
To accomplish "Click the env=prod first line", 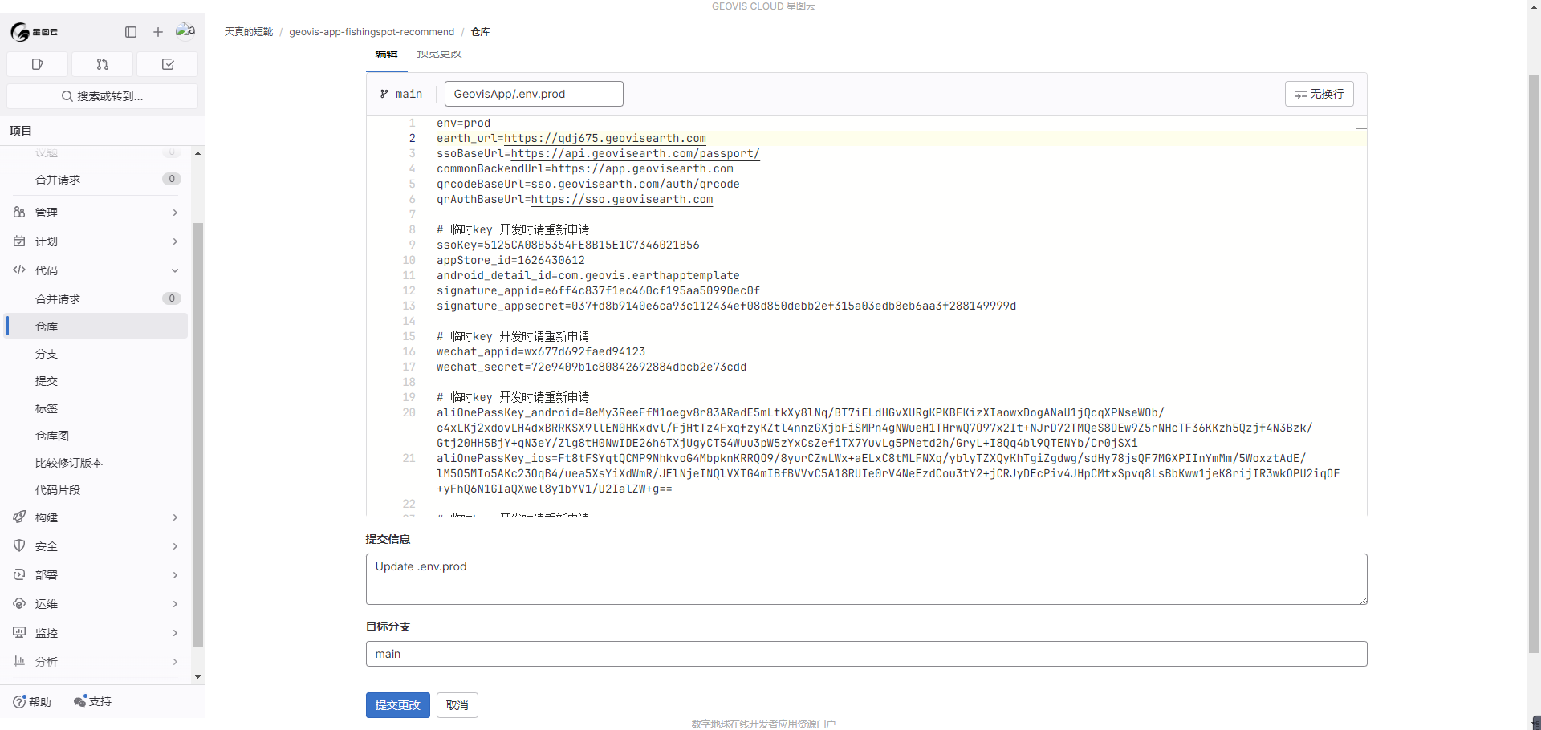I will tap(463, 124).
